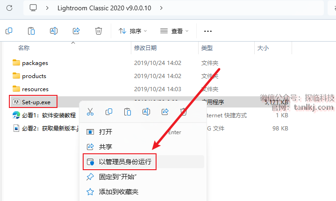Expand chevron after Lightroom Classic path
This screenshot has width=336, height=201.
click(x=161, y=8)
